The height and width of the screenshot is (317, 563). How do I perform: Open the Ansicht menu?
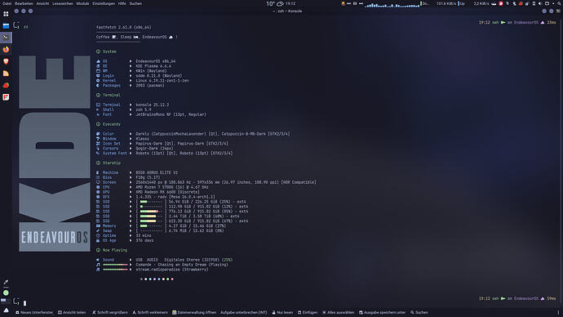(42, 3)
